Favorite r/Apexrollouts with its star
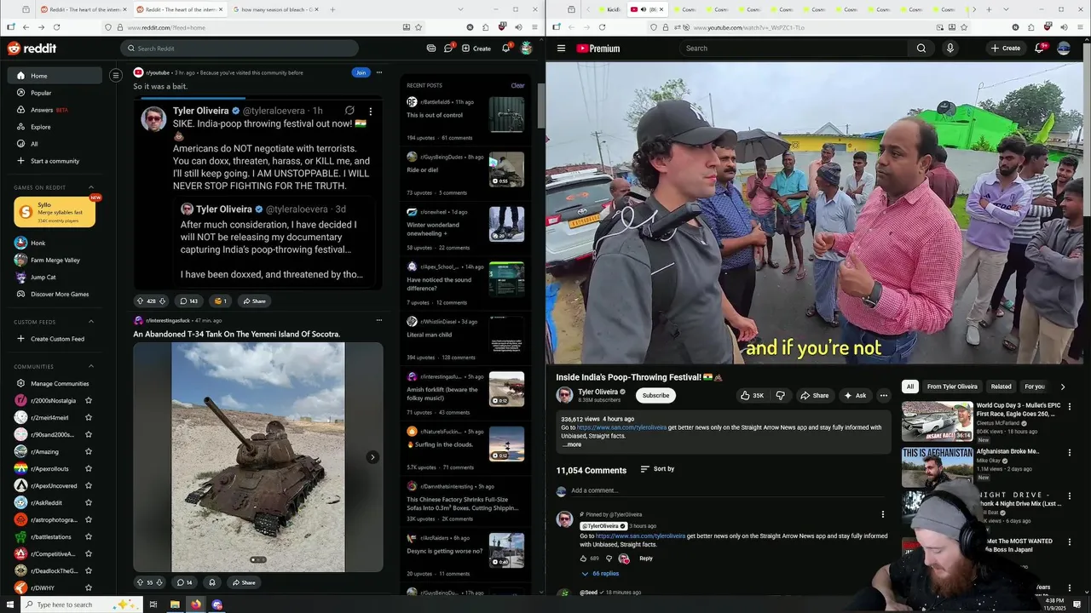 [89, 468]
